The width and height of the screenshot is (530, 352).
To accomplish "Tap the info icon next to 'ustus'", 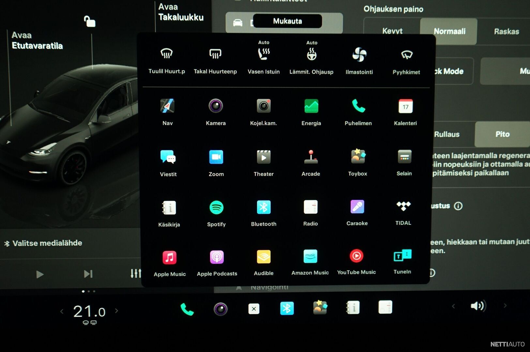I will point(458,206).
